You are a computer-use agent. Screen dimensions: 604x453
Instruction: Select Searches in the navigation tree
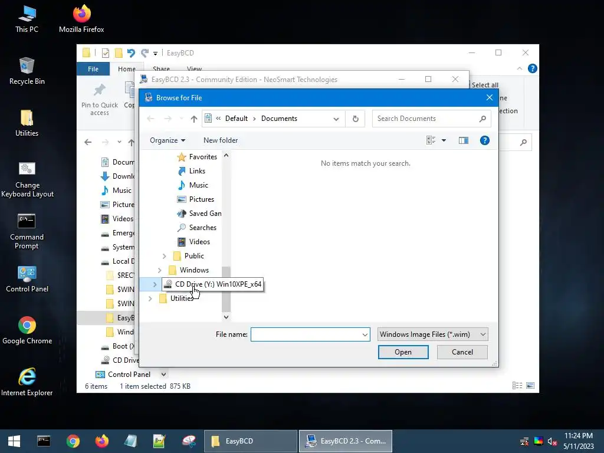tap(197, 228)
